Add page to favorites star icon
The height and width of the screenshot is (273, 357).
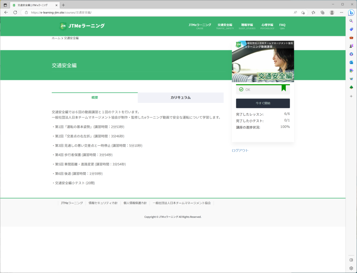coord(303,12)
